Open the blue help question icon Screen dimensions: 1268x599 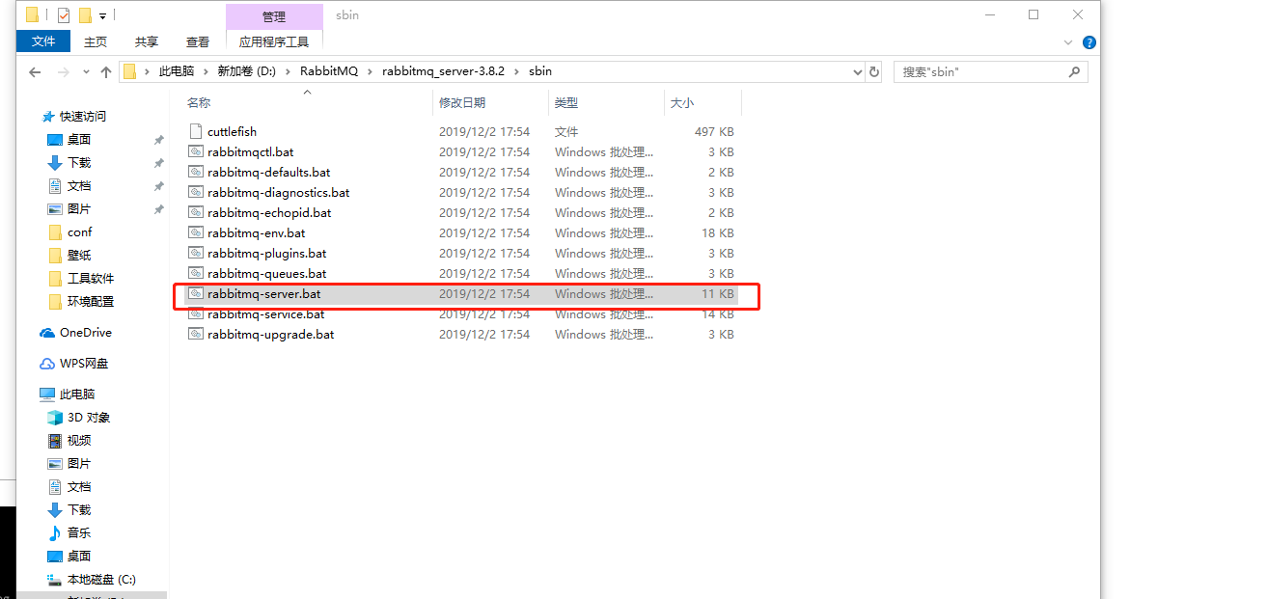point(1089,42)
